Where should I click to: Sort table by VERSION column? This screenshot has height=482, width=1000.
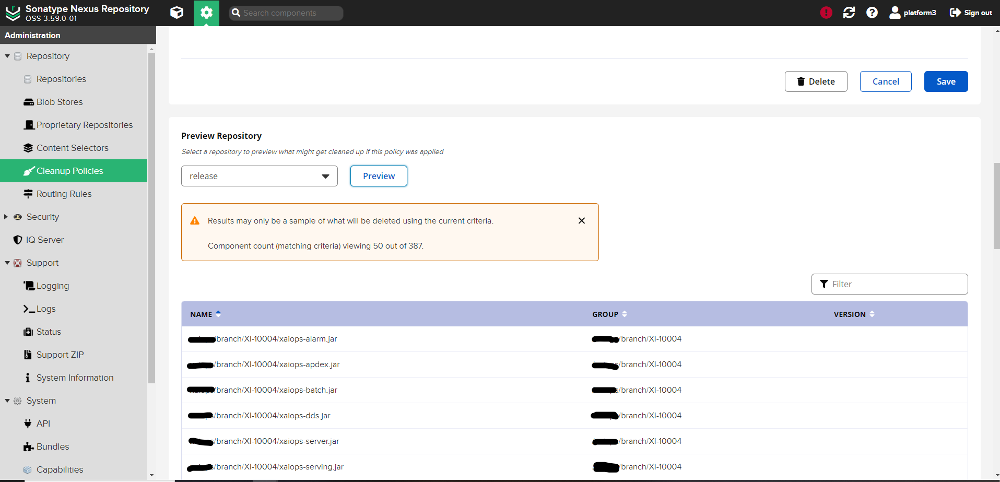[854, 314]
